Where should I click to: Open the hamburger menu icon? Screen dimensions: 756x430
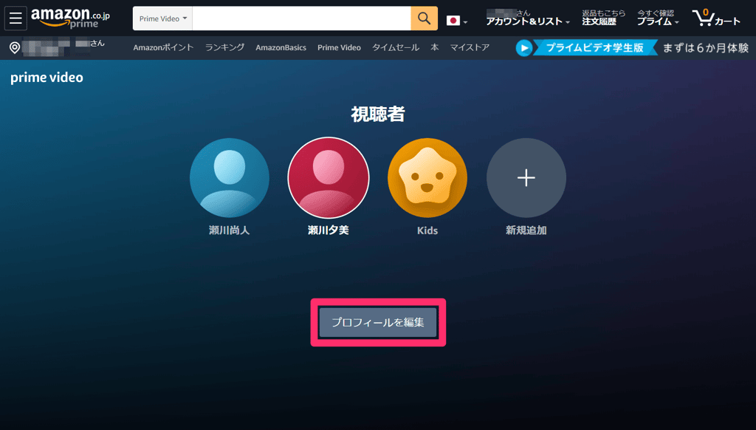point(16,18)
